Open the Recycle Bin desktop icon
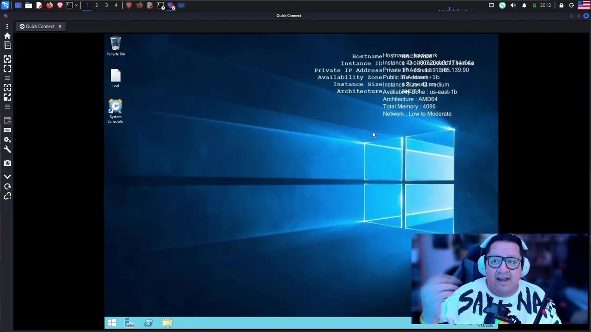This screenshot has height=332, width=591. [x=115, y=47]
